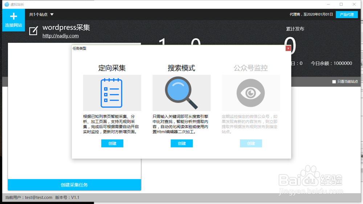Click the 累计发布 label
Viewport: 363px width, 204px height.
[295, 29]
